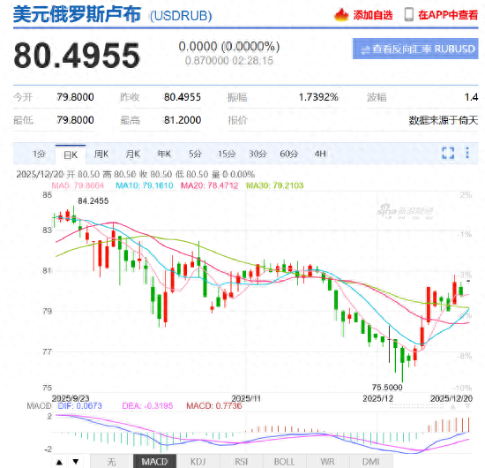This screenshot has width=485, height=468.
Task: Click the (USDRUB) ticker symbol
Action: click(181, 16)
